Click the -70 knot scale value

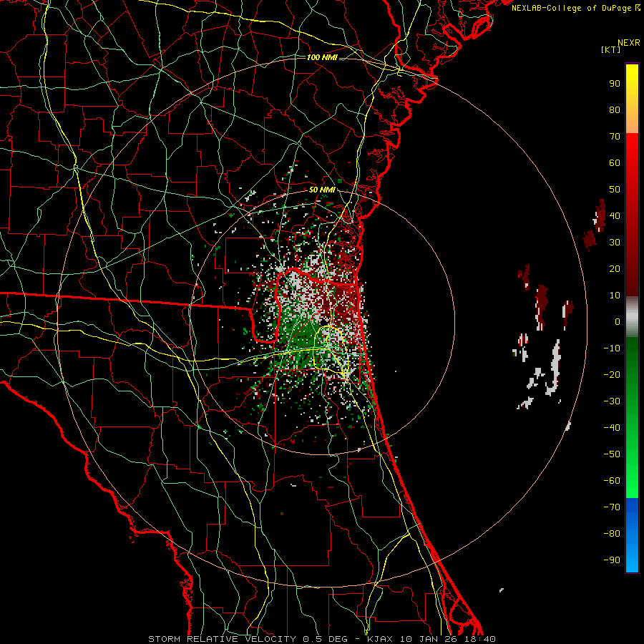(612, 507)
